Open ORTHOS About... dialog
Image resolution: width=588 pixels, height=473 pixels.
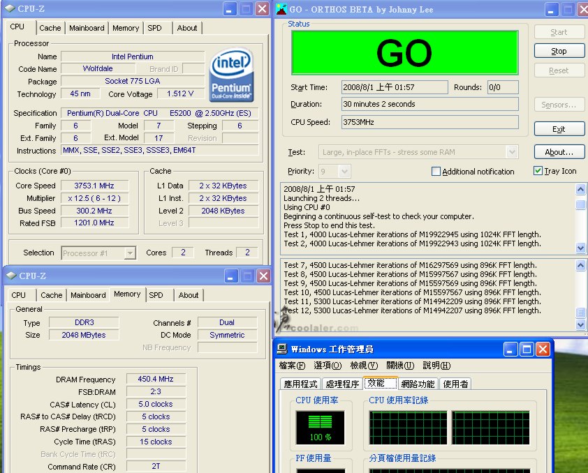559,152
